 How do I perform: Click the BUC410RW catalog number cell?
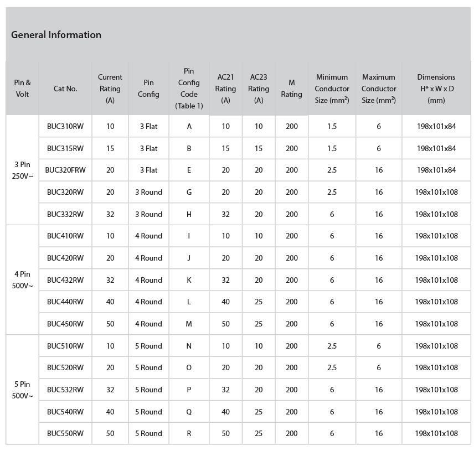coord(65,236)
